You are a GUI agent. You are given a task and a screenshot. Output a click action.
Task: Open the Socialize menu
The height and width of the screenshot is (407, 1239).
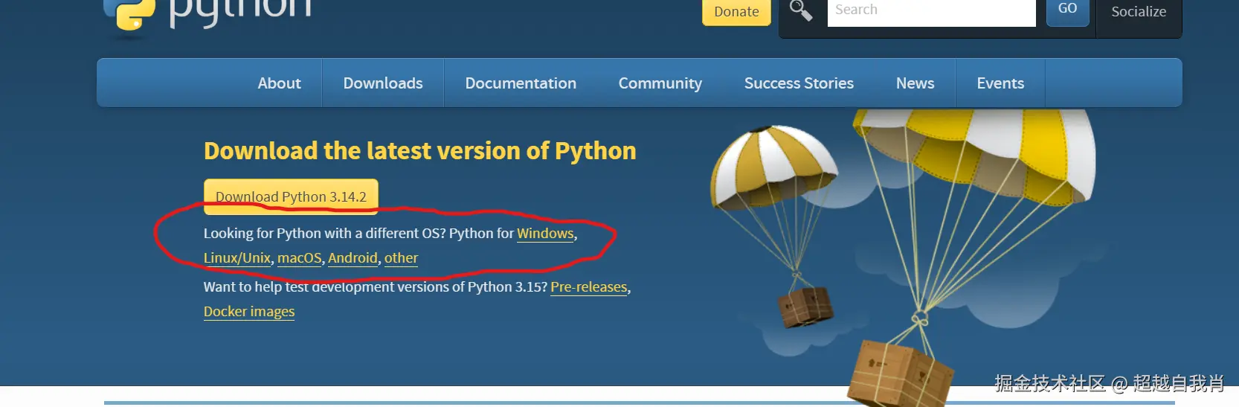tap(1139, 12)
